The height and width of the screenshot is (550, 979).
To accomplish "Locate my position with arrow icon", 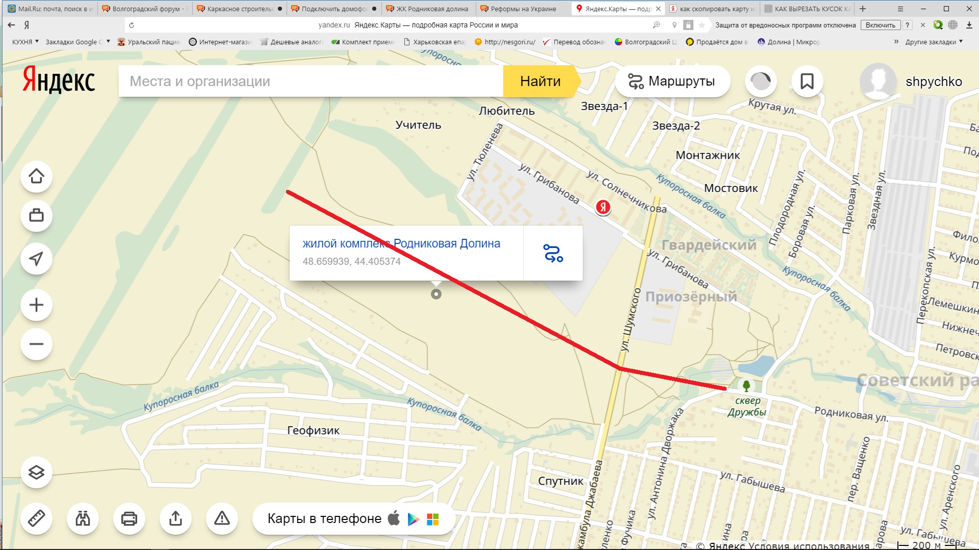I will [x=36, y=259].
